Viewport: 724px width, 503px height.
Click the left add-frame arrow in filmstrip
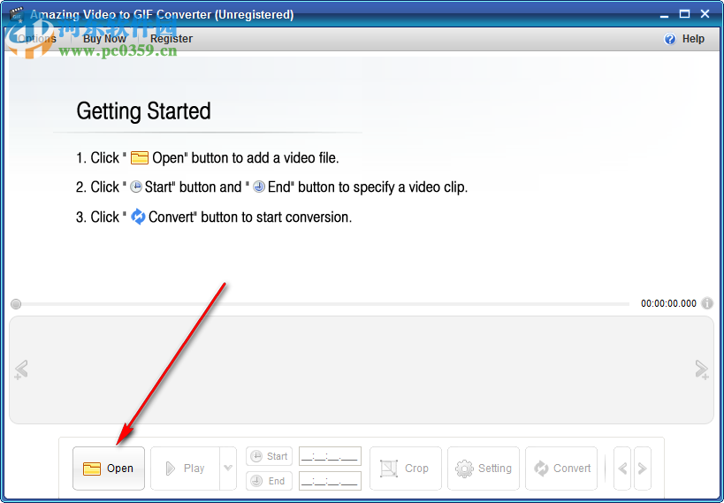point(21,370)
